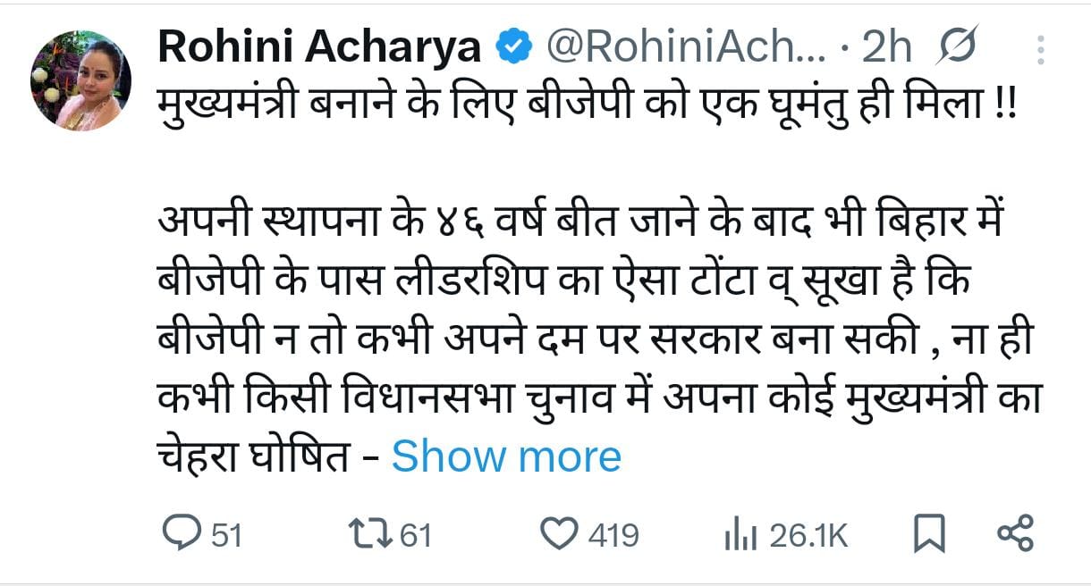Click the repost arrows icon
The width and height of the screenshot is (1091, 586).
[x=368, y=534]
